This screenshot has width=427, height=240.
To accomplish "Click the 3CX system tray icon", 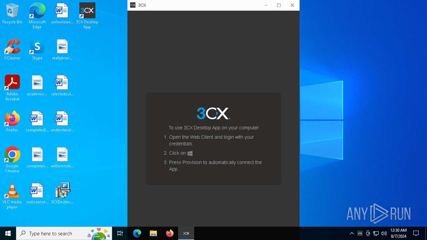I will [x=360, y=233].
